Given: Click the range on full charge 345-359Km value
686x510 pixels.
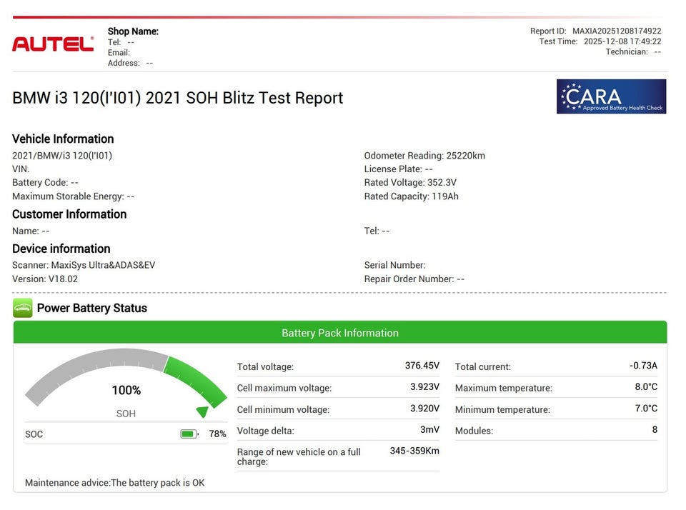Looking at the screenshot, I should pos(414,451).
